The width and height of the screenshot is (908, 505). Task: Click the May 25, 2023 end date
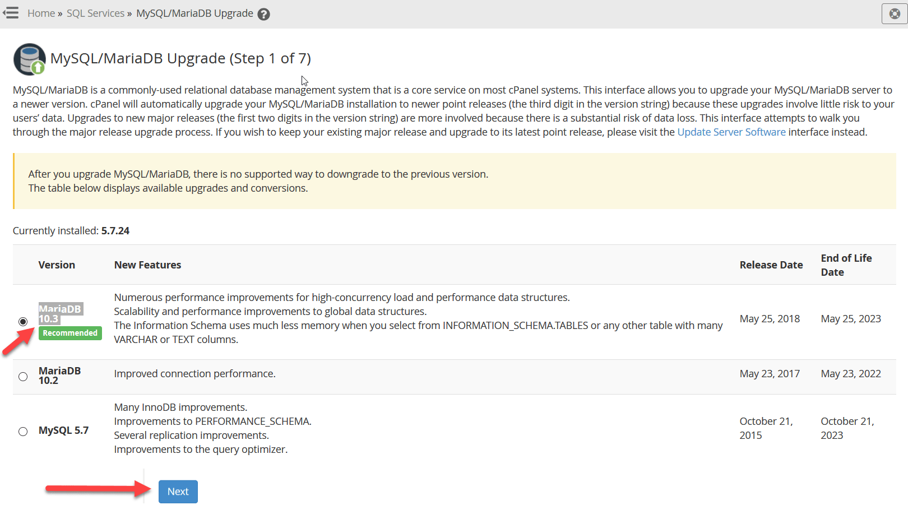click(851, 319)
